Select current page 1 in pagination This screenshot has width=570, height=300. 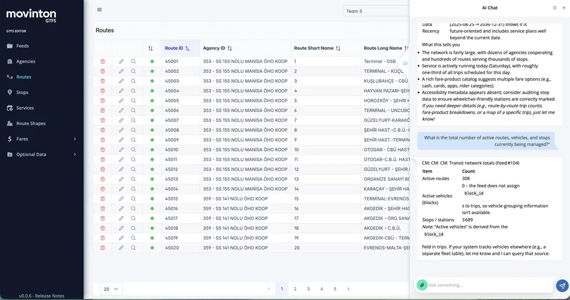[281, 289]
